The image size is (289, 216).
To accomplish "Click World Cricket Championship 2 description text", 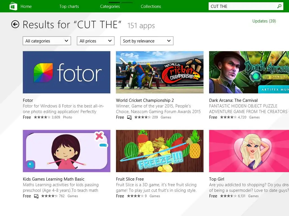I will [x=158, y=109].
